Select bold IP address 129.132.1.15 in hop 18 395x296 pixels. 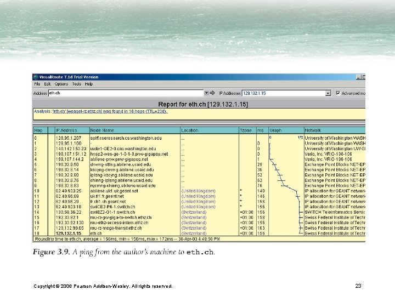coord(68,234)
